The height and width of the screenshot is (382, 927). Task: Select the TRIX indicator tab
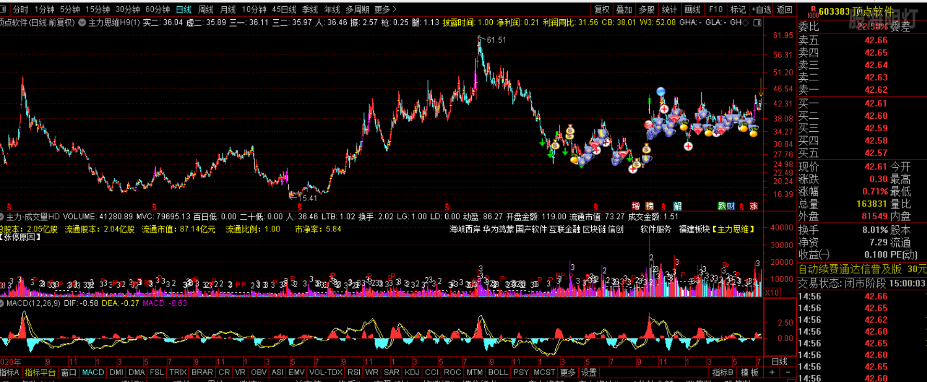(x=178, y=372)
